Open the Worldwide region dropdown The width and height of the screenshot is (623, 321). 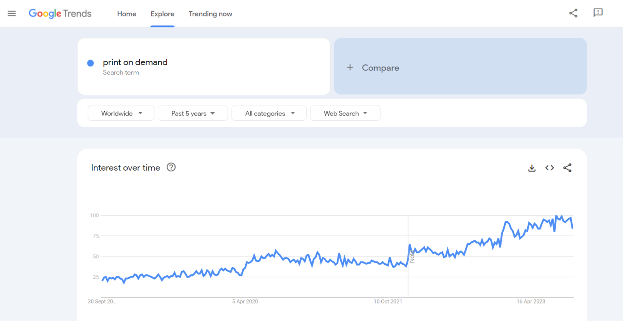pyautogui.click(x=120, y=113)
